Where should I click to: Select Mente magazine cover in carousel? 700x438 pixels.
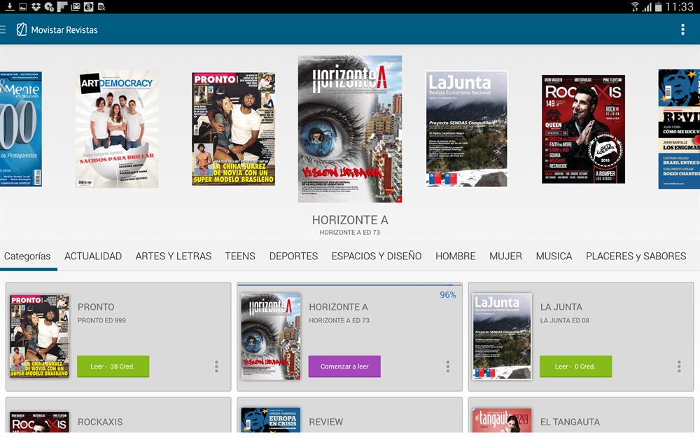20,129
